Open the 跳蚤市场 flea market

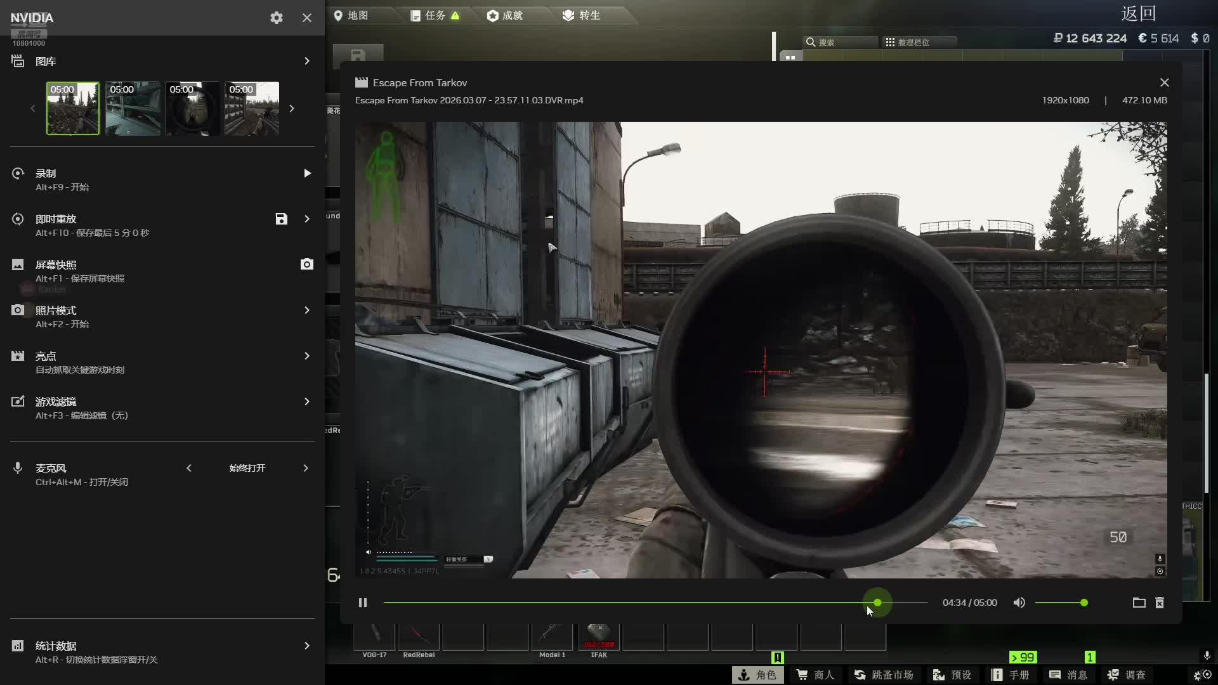point(884,675)
